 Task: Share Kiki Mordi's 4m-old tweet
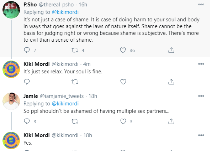171,82
